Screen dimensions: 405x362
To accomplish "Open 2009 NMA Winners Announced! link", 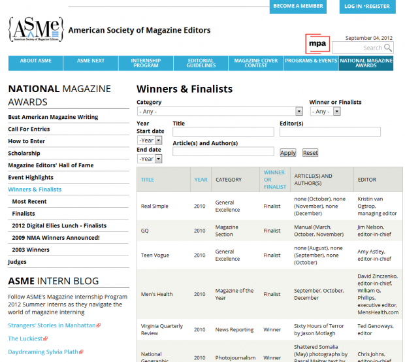I will point(56,238).
